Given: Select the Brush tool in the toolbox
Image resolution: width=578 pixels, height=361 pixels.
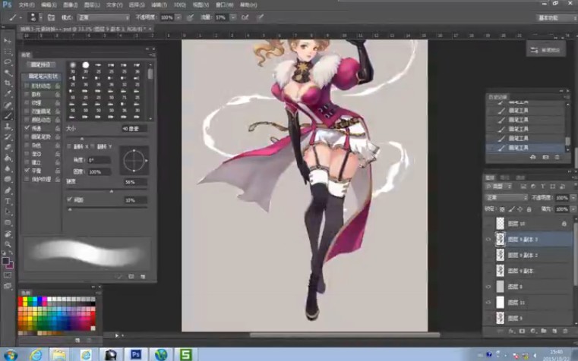Looking at the screenshot, I should click(x=8, y=116).
